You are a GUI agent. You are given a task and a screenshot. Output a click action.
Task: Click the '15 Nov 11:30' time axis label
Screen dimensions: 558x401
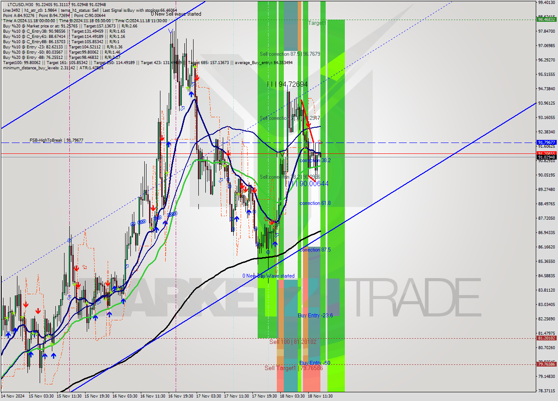(69, 396)
